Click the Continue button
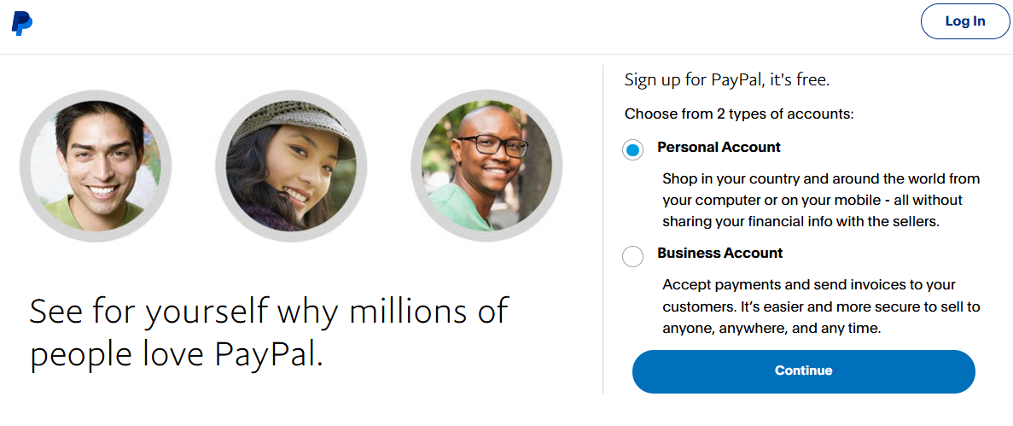1013x426 pixels. (803, 371)
